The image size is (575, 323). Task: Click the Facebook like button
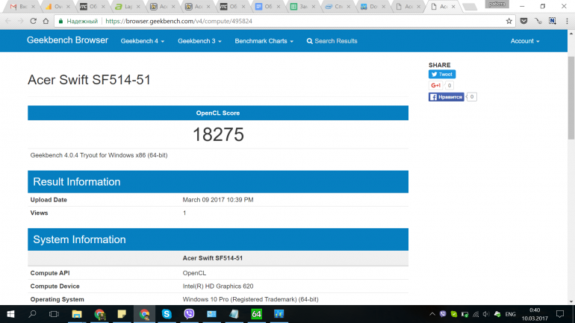coord(446,97)
